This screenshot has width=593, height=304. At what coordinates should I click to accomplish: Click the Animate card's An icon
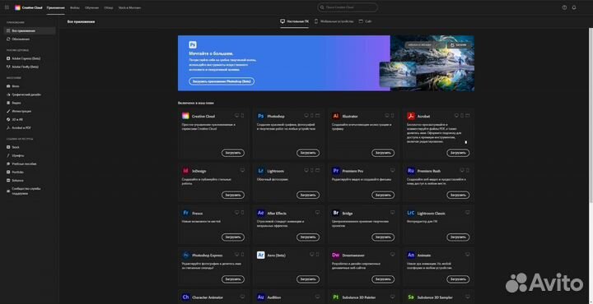tap(411, 255)
